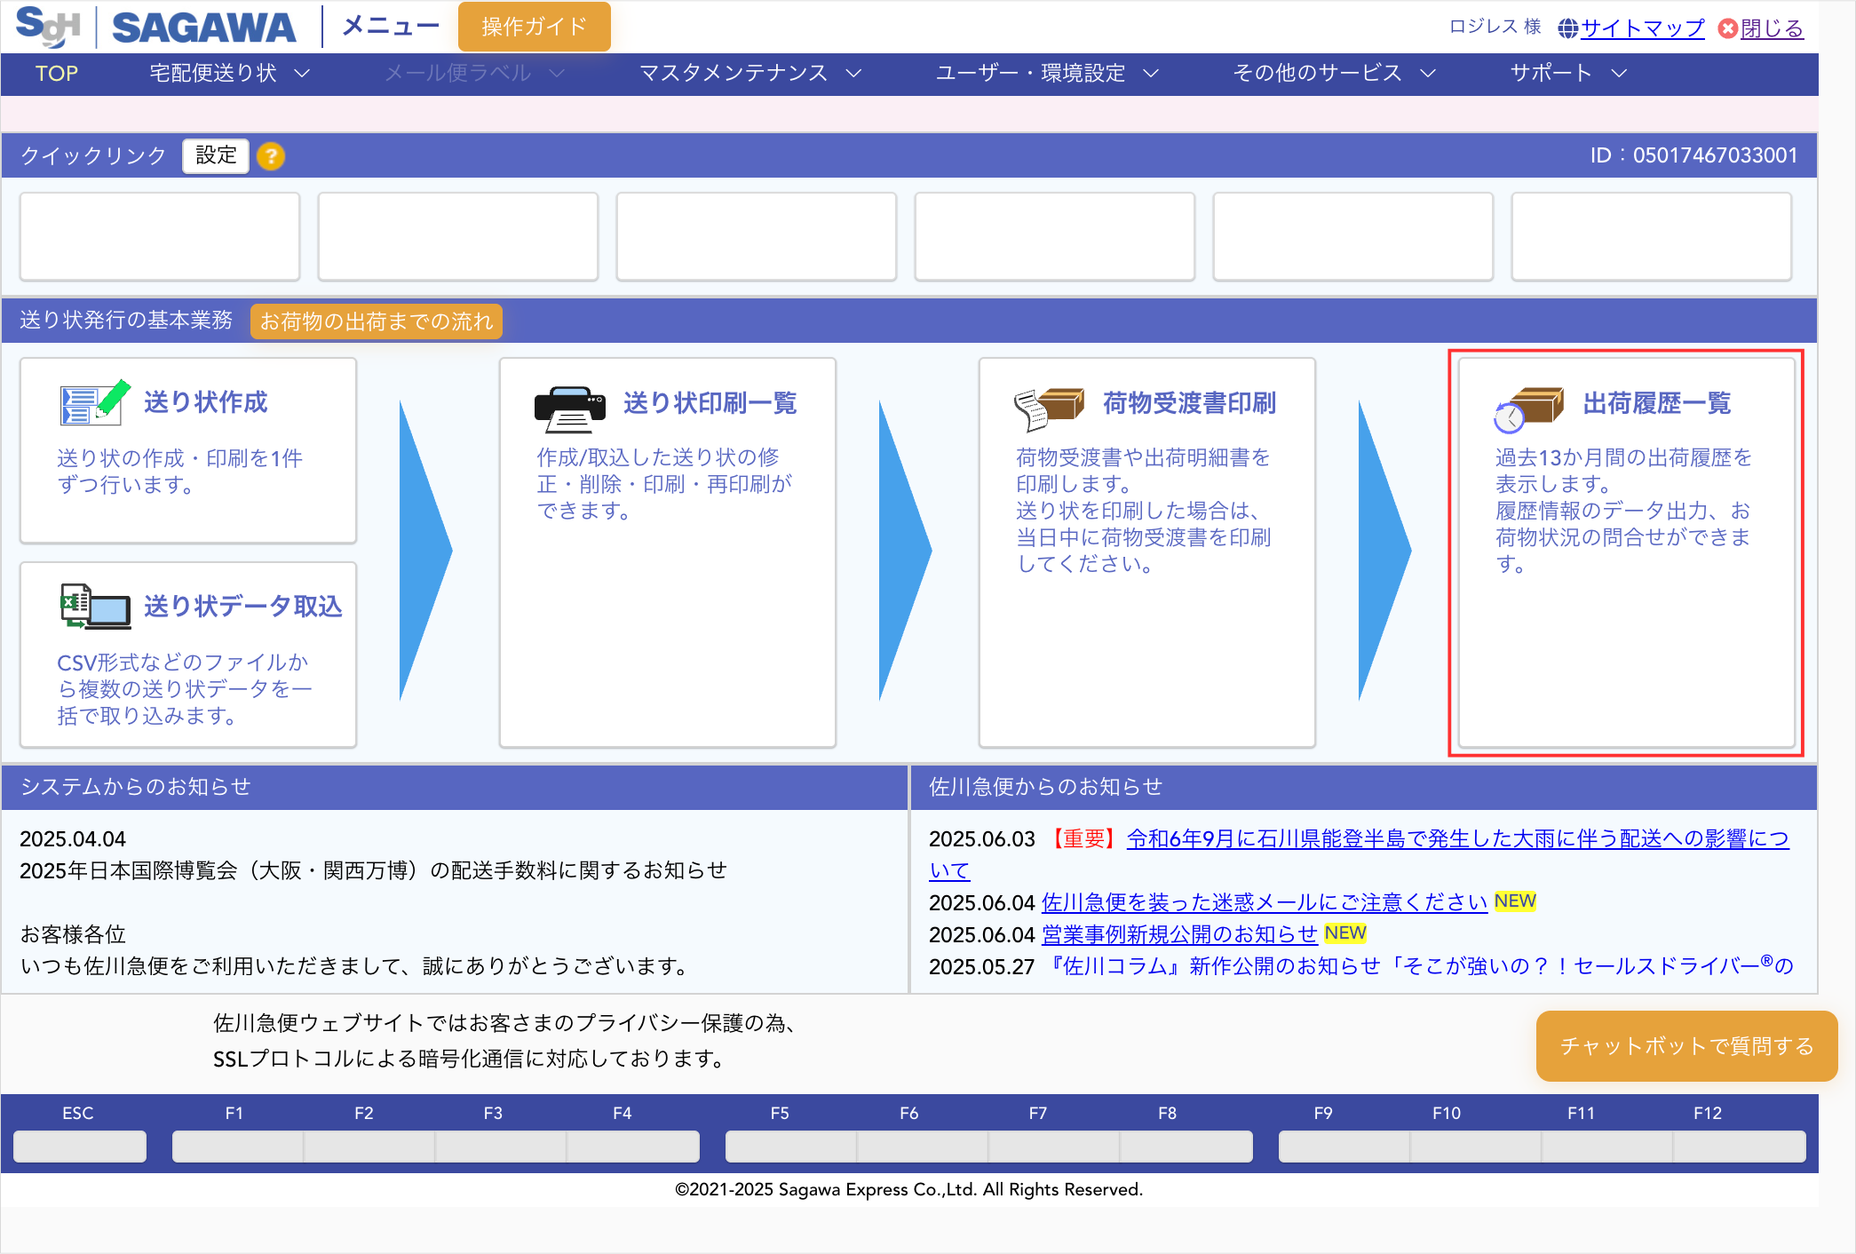Expand the ユーザー・環境設定 chevron

(1151, 73)
